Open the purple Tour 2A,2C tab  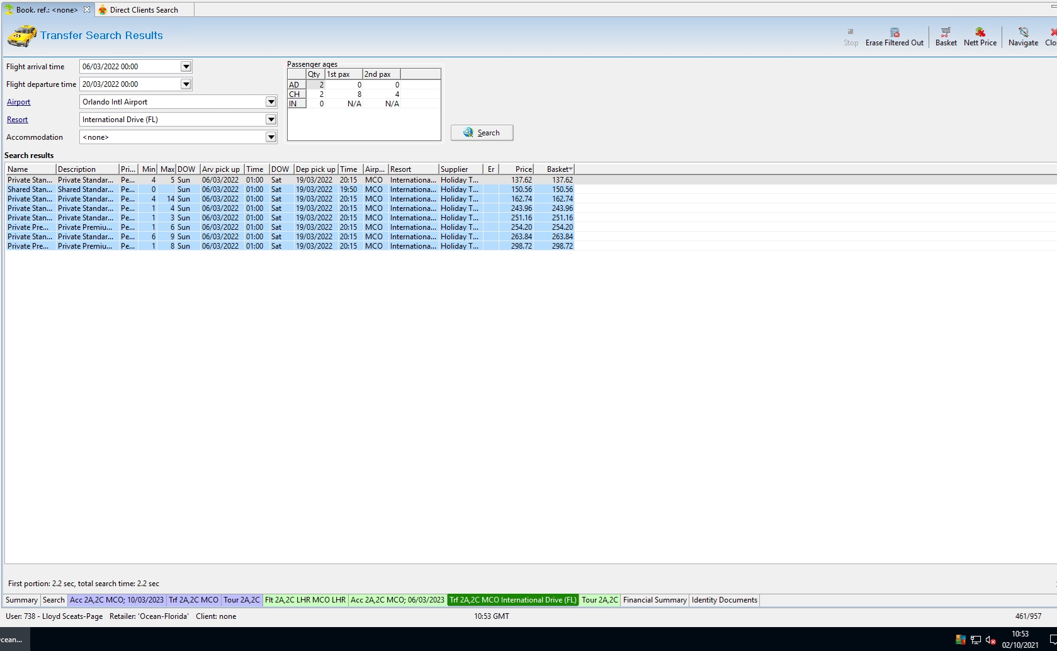coord(242,600)
